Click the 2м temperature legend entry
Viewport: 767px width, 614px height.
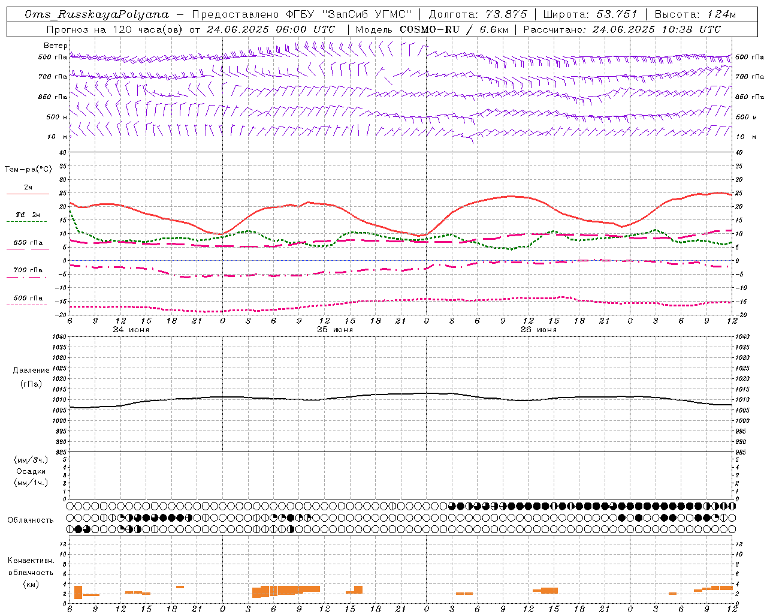(28, 188)
